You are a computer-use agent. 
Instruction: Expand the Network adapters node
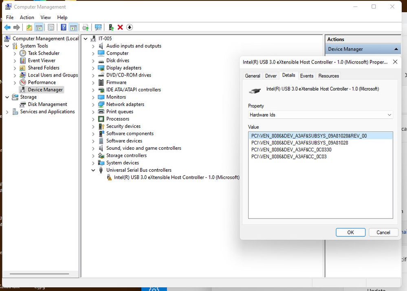tap(93, 105)
